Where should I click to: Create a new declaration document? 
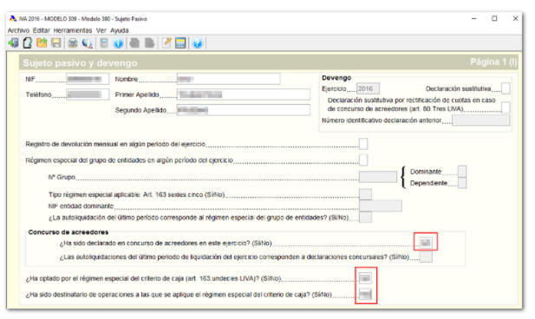[27, 43]
